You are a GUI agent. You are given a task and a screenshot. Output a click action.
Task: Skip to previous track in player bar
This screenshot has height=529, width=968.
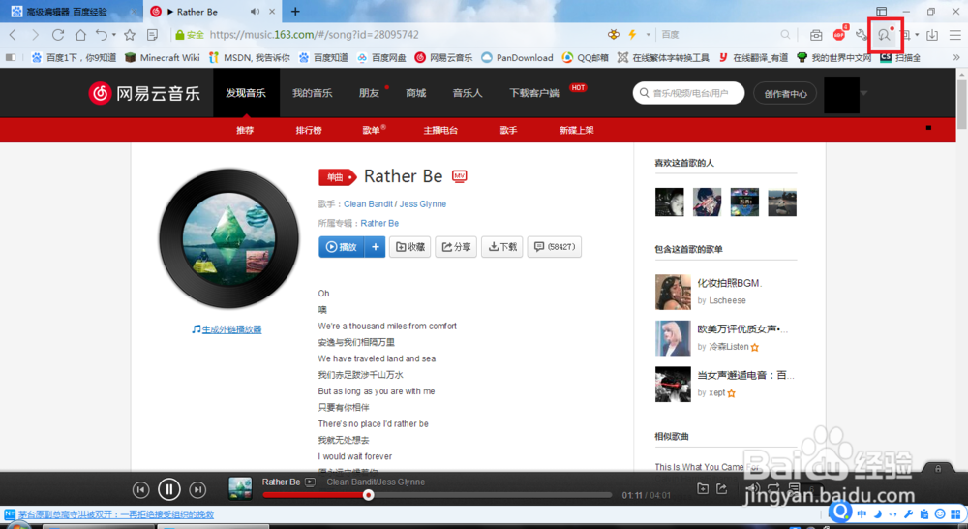(x=140, y=490)
